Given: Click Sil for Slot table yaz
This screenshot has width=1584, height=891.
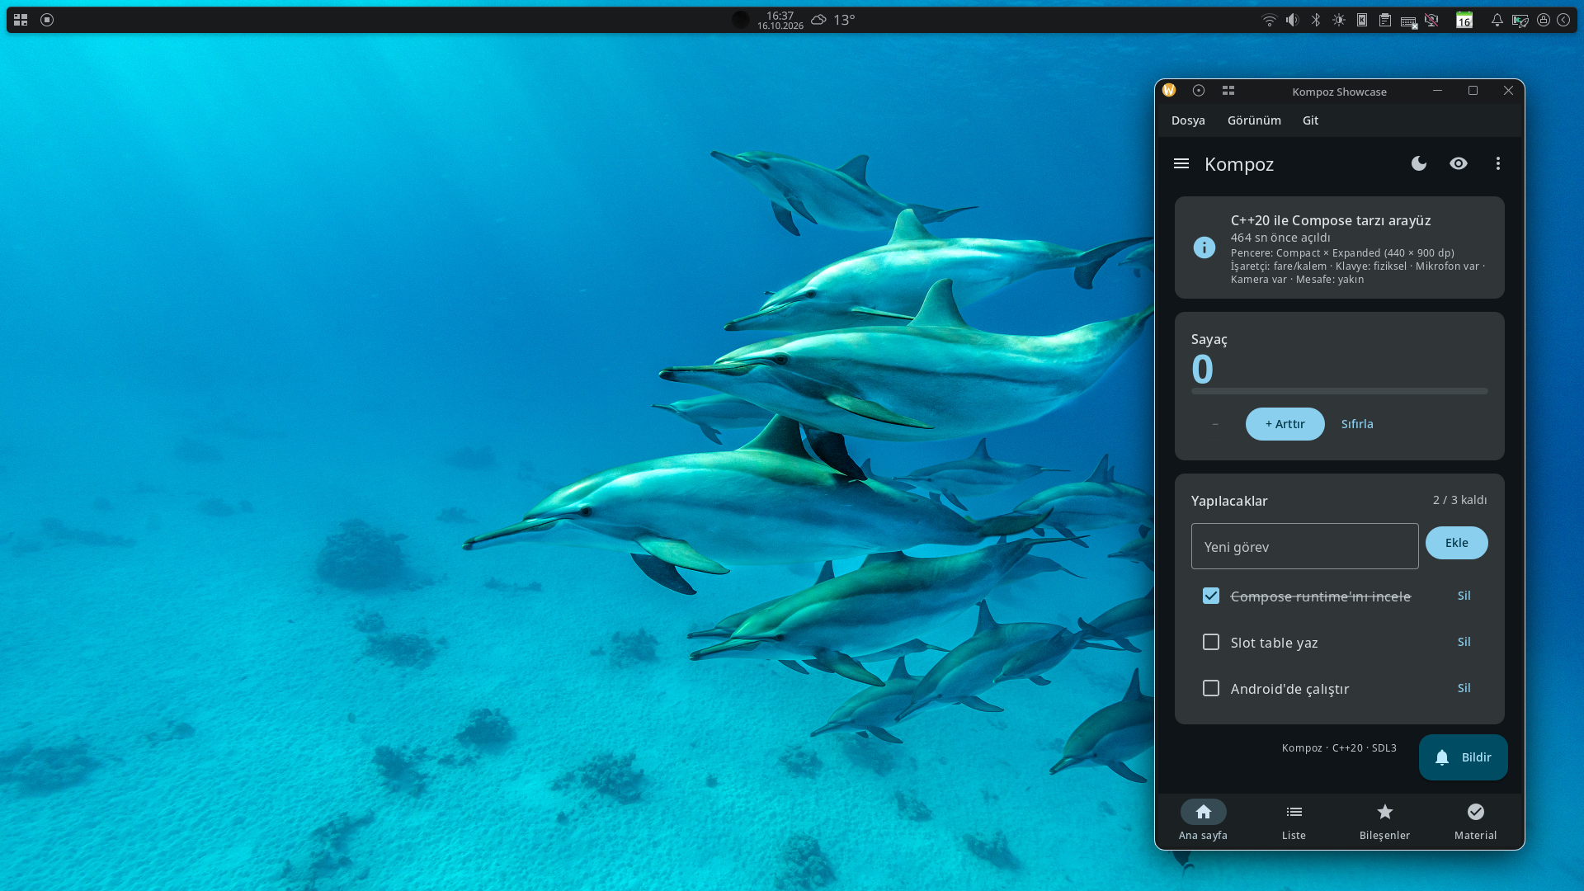Looking at the screenshot, I should [1464, 642].
